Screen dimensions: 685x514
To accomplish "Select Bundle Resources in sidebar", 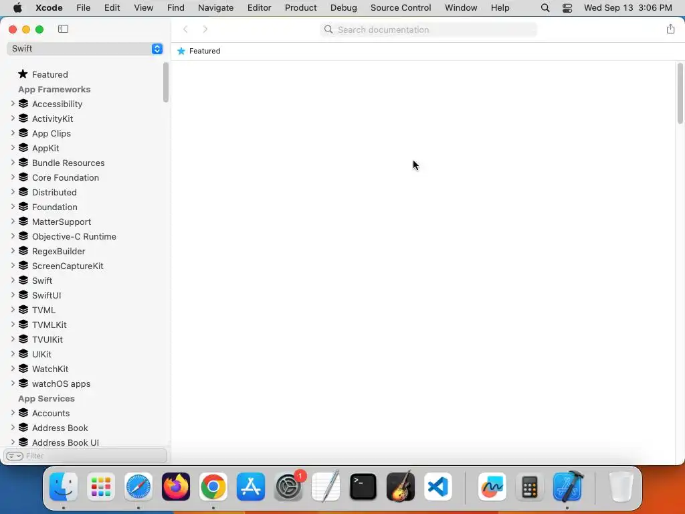I will pos(68,163).
